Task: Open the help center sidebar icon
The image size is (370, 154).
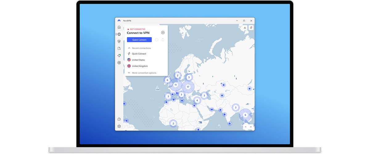Action: (x=119, y=119)
